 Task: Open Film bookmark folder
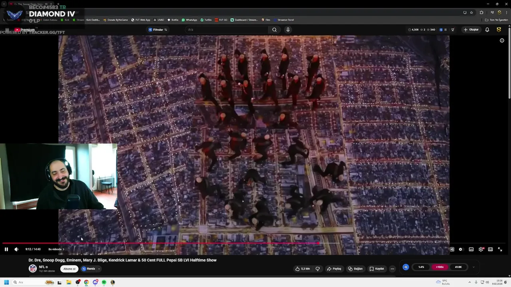click(x=266, y=20)
